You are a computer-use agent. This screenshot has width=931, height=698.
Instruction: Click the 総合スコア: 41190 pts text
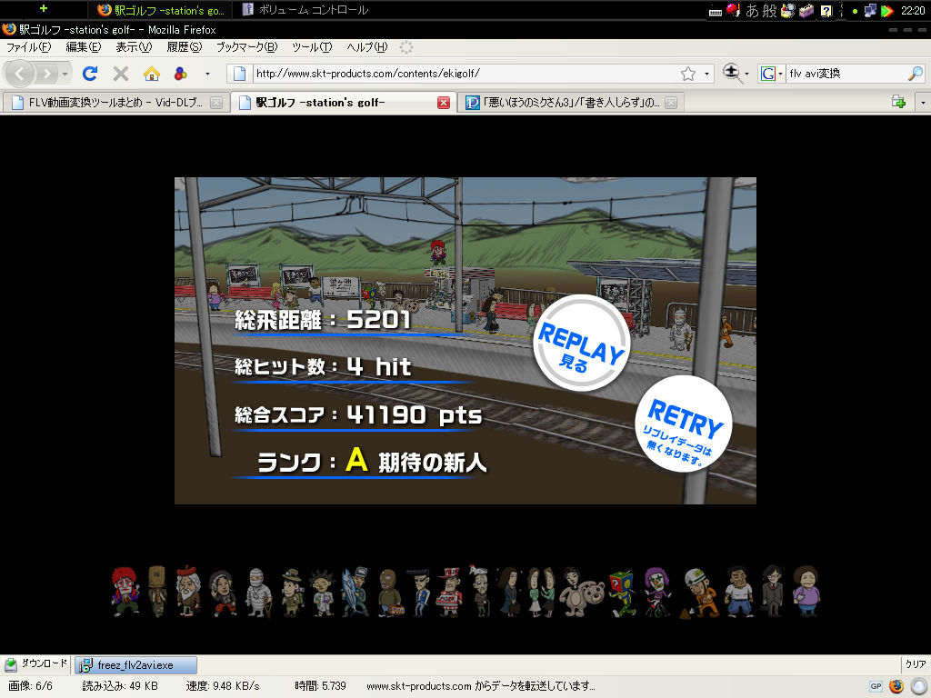tap(358, 414)
